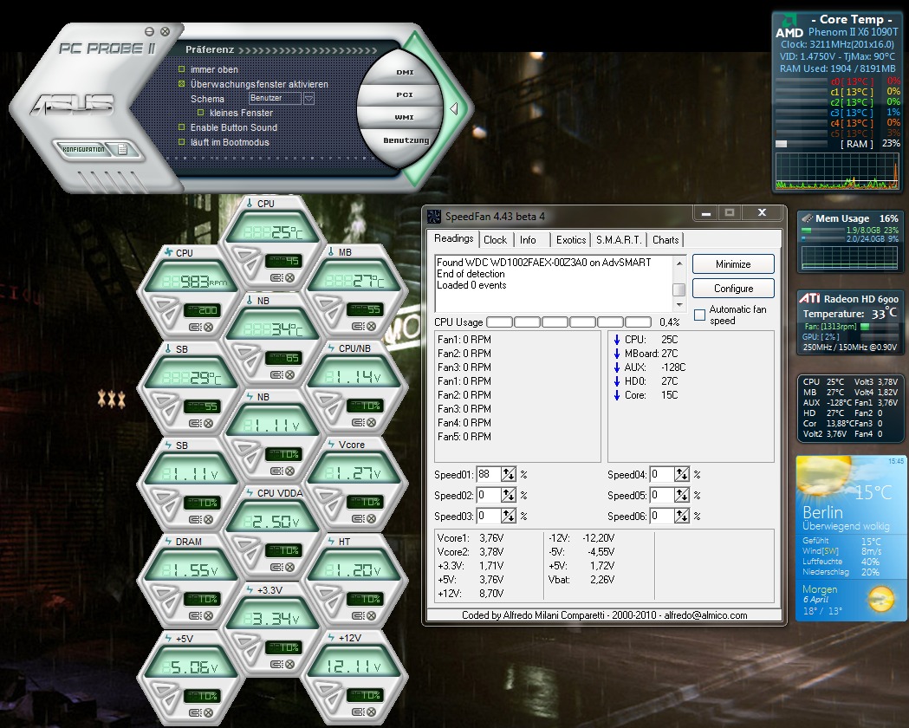Viewport: 909px width, 728px height.
Task: Close the CPU/NB voltage monitor
Action: coord(371,423)
